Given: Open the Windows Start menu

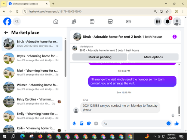Looking at the screenshot, I should tap(4, 137).
